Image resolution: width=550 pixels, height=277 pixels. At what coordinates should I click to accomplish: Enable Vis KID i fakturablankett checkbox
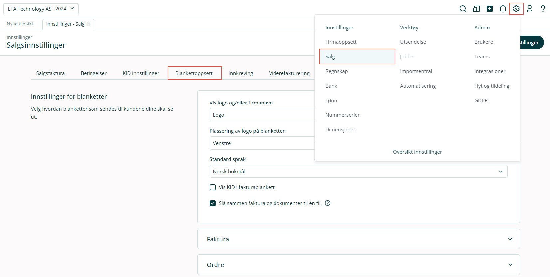213,187
